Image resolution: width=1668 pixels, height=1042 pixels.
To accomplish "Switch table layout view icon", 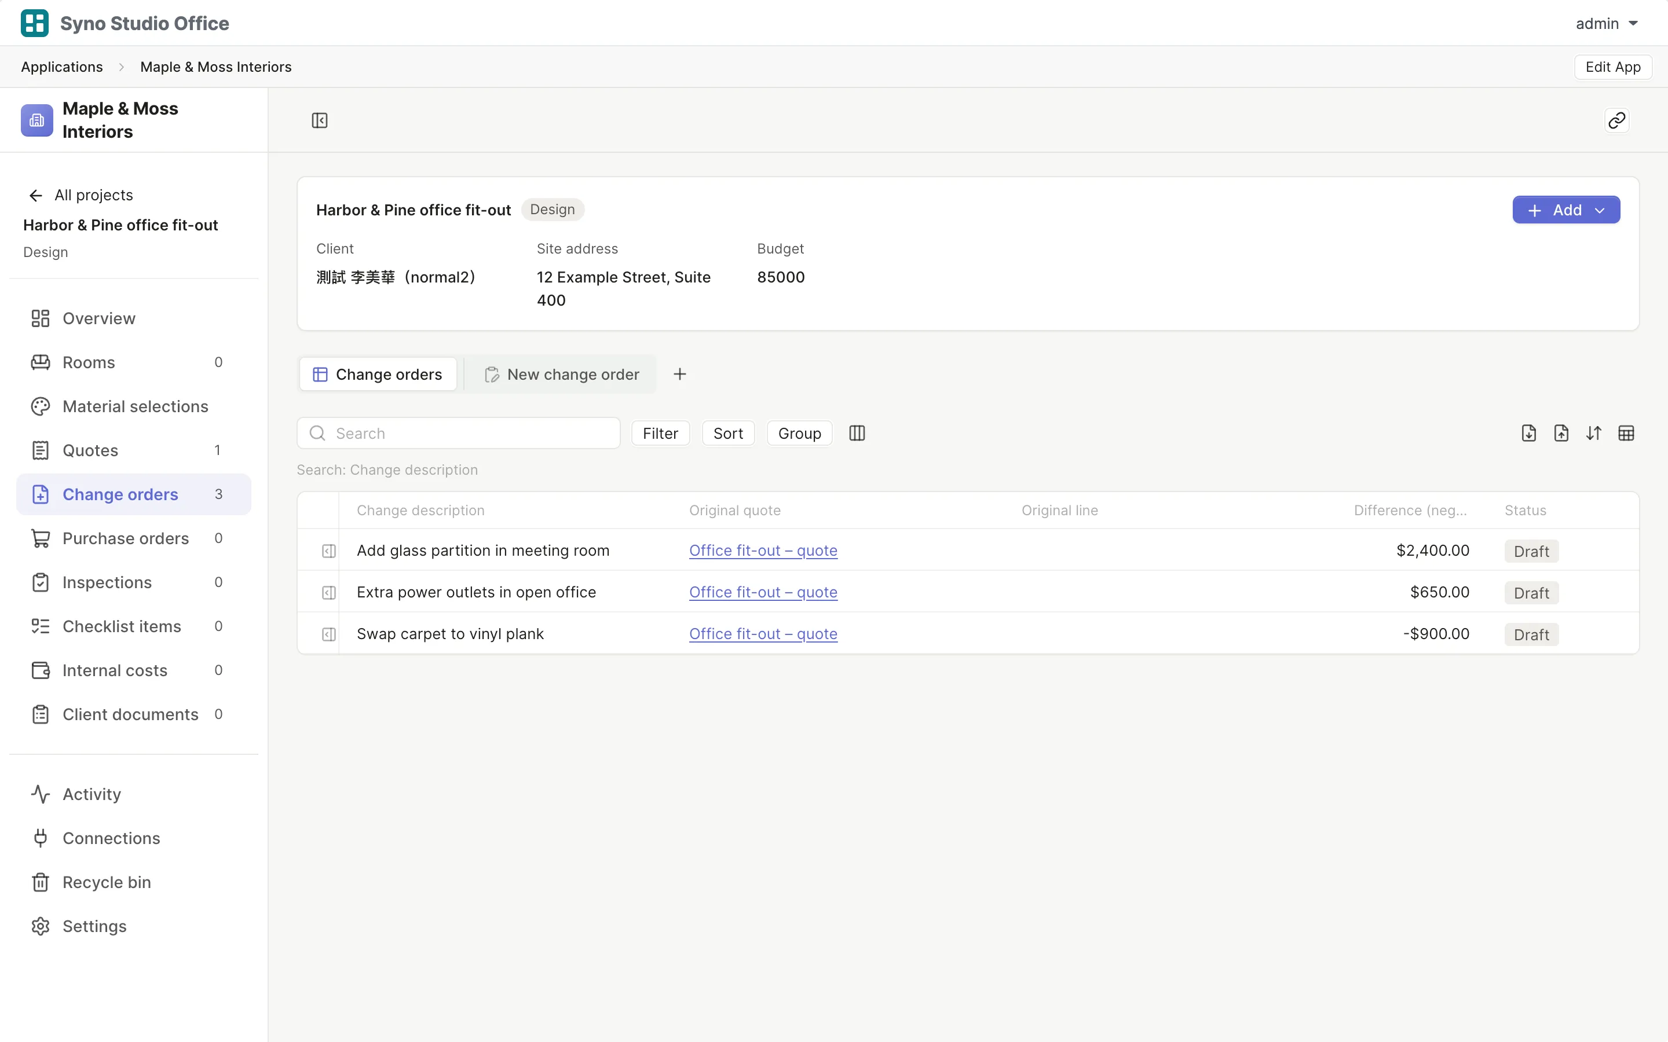I will pyautogui.click(x=1626, y=434).
